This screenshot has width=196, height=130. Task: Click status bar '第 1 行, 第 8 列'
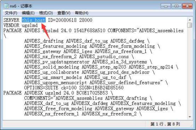click(165, 124)
